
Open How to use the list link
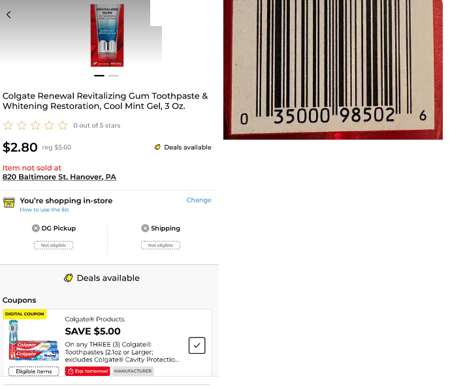pyautogui.click(x=44, y=210)
